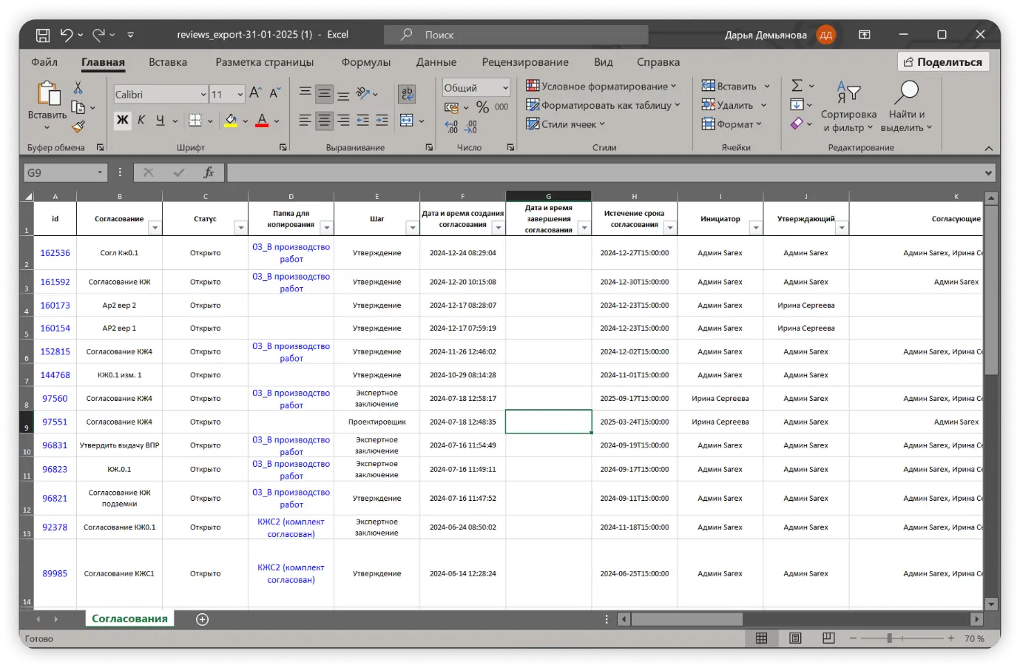Toggle Wrap Text button
The width and height of the screenshot is (1020, 668).
tap(406, 94)
